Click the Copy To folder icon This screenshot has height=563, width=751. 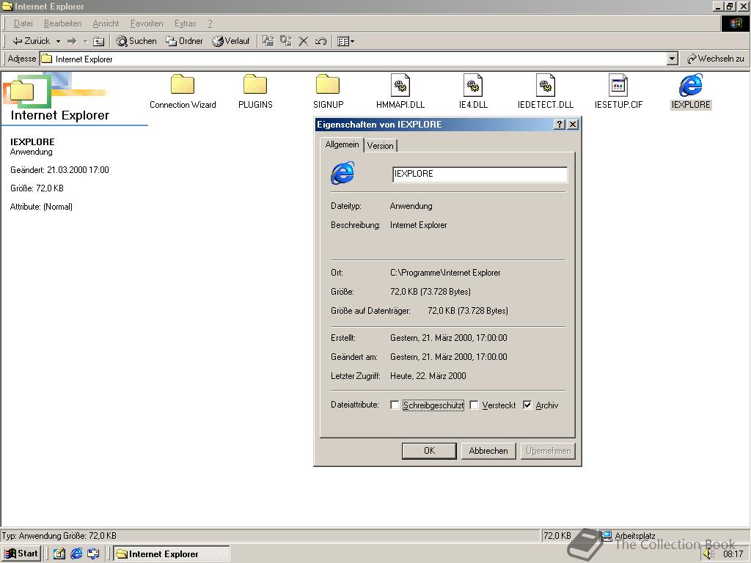pos(286,41)
